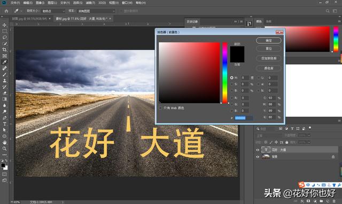342x204 pixels.
Task: Select the Eyedropper tool in toolbar
Action: [4, 62]
